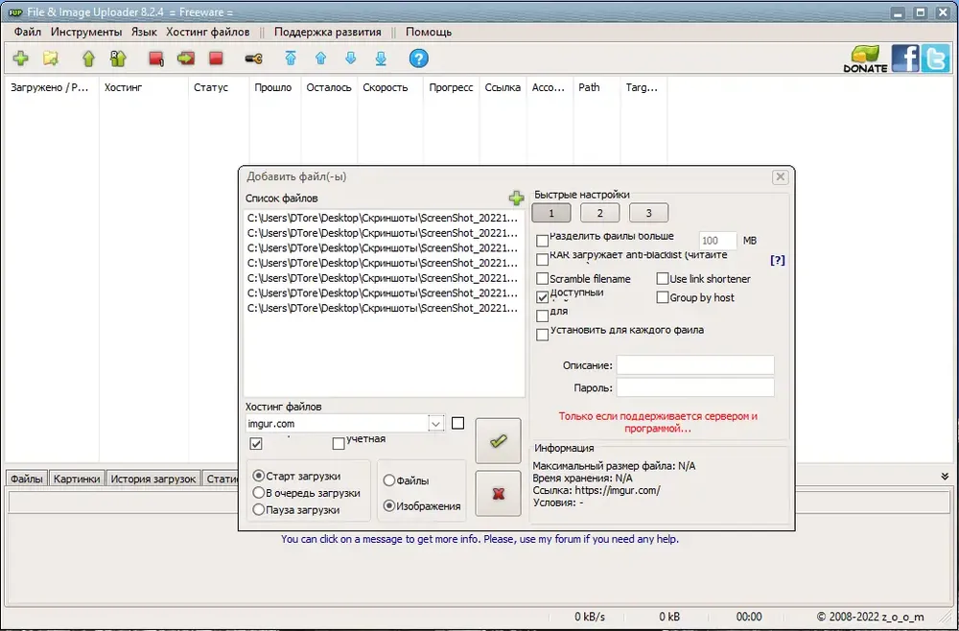The height and width of the screenshot is (631, 959).
Task: Click the blue question mark help icon
Action: 418,58
